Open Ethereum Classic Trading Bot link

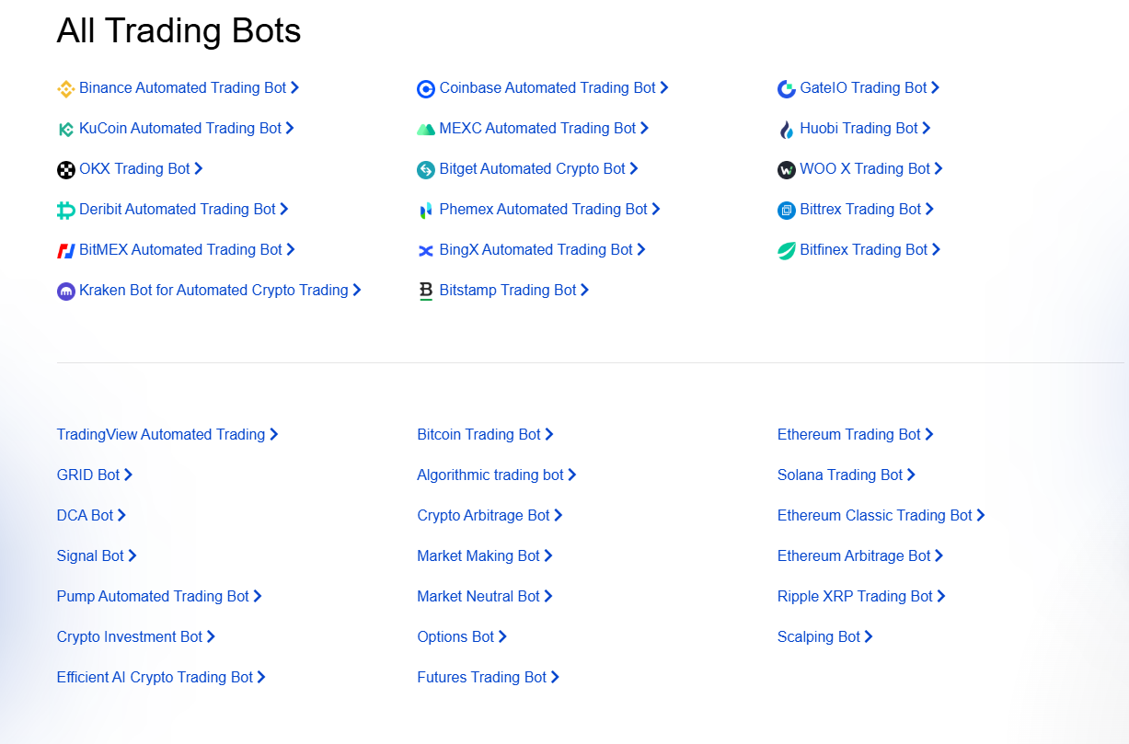coord(881,516)
